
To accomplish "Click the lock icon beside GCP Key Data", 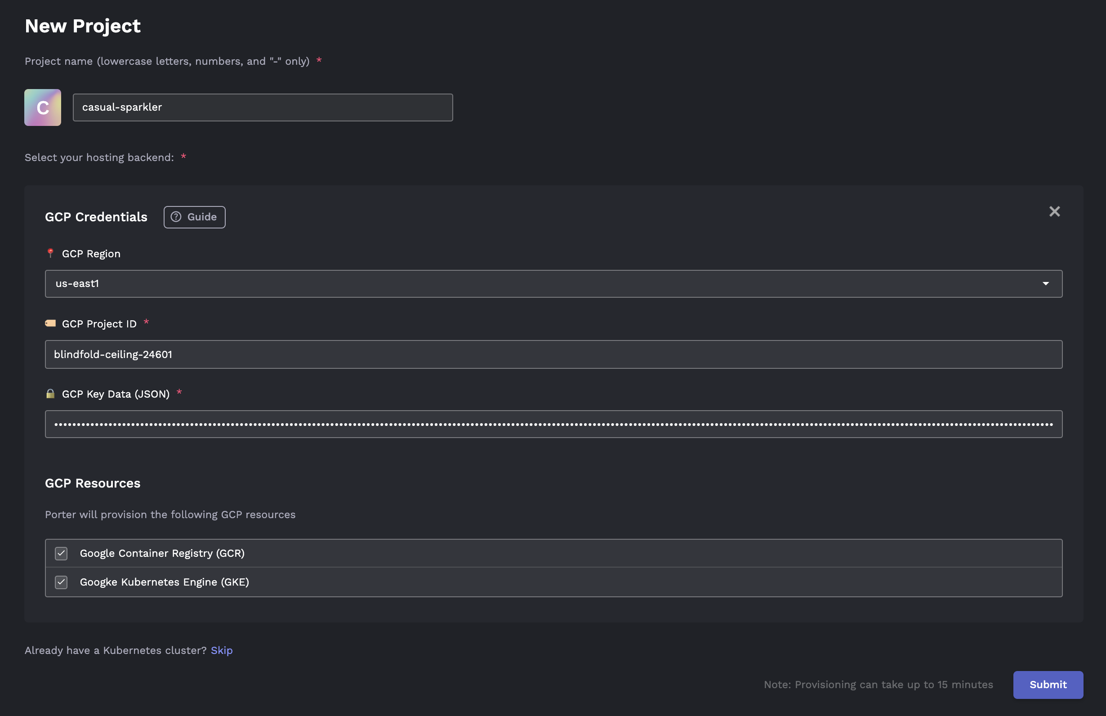I will coord(50,394).
